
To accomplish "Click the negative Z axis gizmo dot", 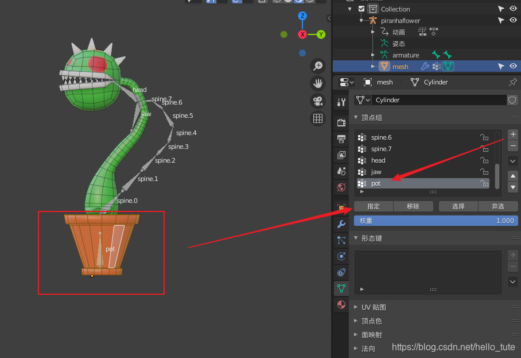I will pos(302,53).
